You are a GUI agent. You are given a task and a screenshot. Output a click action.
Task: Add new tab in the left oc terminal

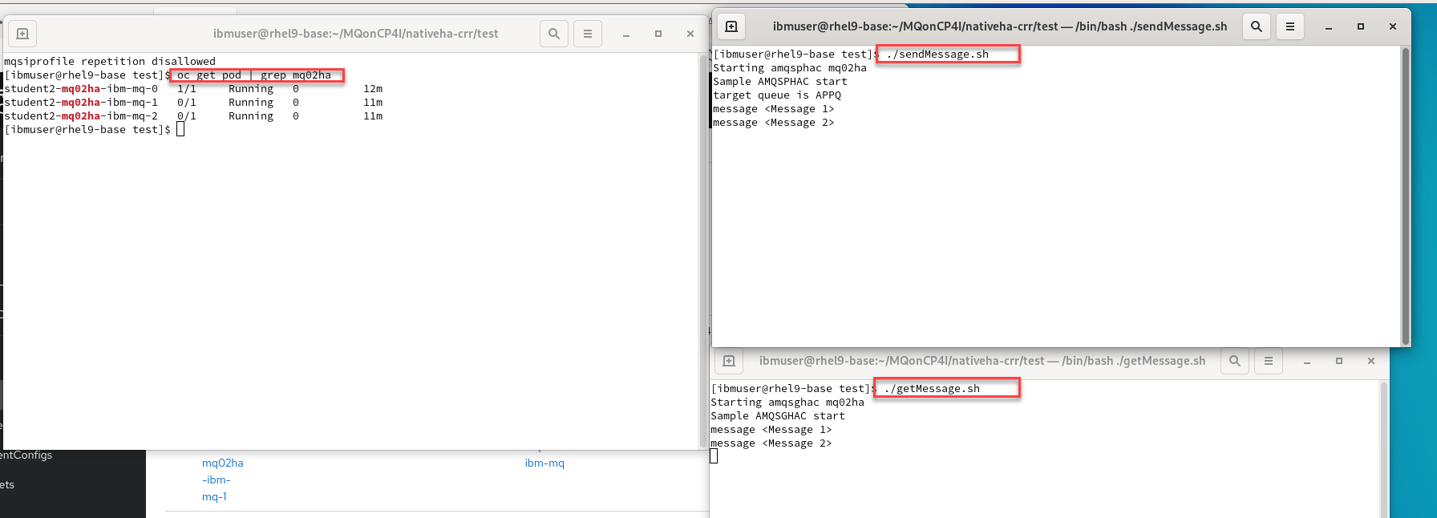[x=22, y=34]
